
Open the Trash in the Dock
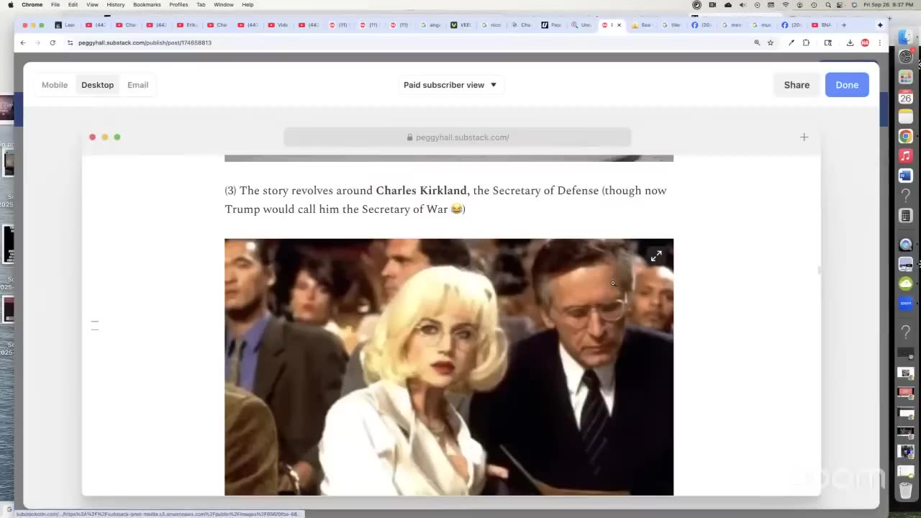906,491
